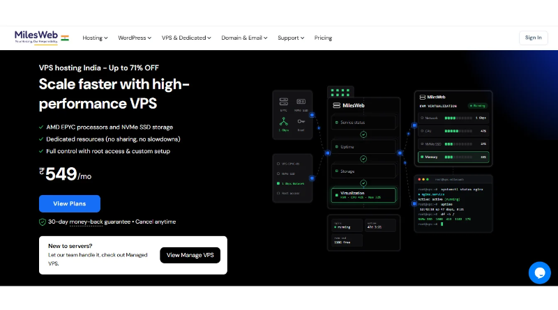The width and height of the screenshot is (558, 310).
Task: Click the Storage row in diagram
Action: (363, 171)
